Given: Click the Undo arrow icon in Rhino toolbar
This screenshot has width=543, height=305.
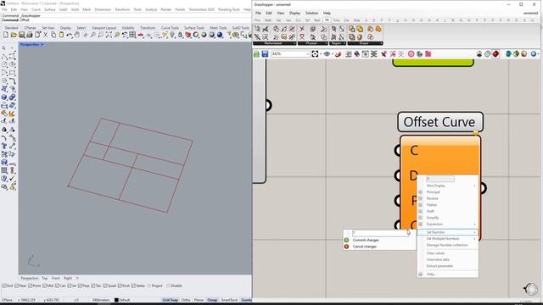Looking at the screenshot, I should click(x=70, y=35).
